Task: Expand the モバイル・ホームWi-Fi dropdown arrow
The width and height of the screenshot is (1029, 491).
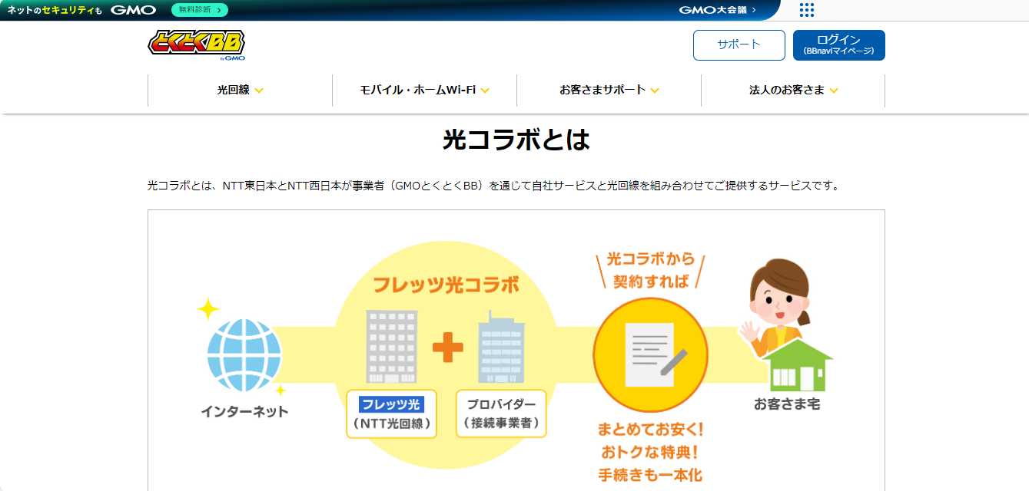Action: point(485,91)
